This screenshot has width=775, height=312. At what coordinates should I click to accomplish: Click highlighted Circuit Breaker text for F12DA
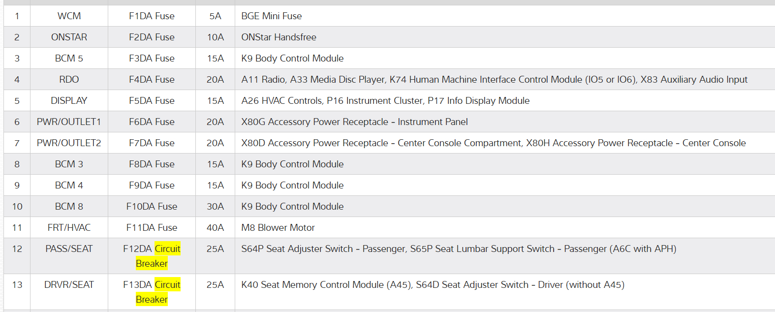tap(167, 249)
